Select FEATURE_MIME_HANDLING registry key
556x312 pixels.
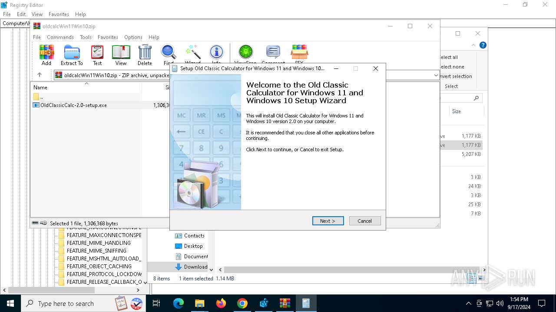[x=99, y=243]
